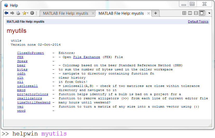Open help for timeUntilWeekend
This screenshot has width=215, height=138.
point(33,102)
